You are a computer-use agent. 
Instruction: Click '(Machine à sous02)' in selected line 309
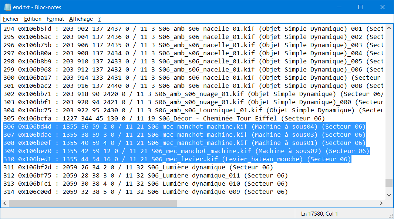pos(288,151)
